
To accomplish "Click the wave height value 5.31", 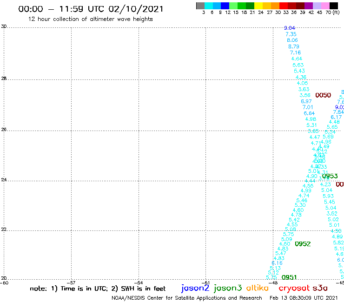I will (x=311, y=125).
